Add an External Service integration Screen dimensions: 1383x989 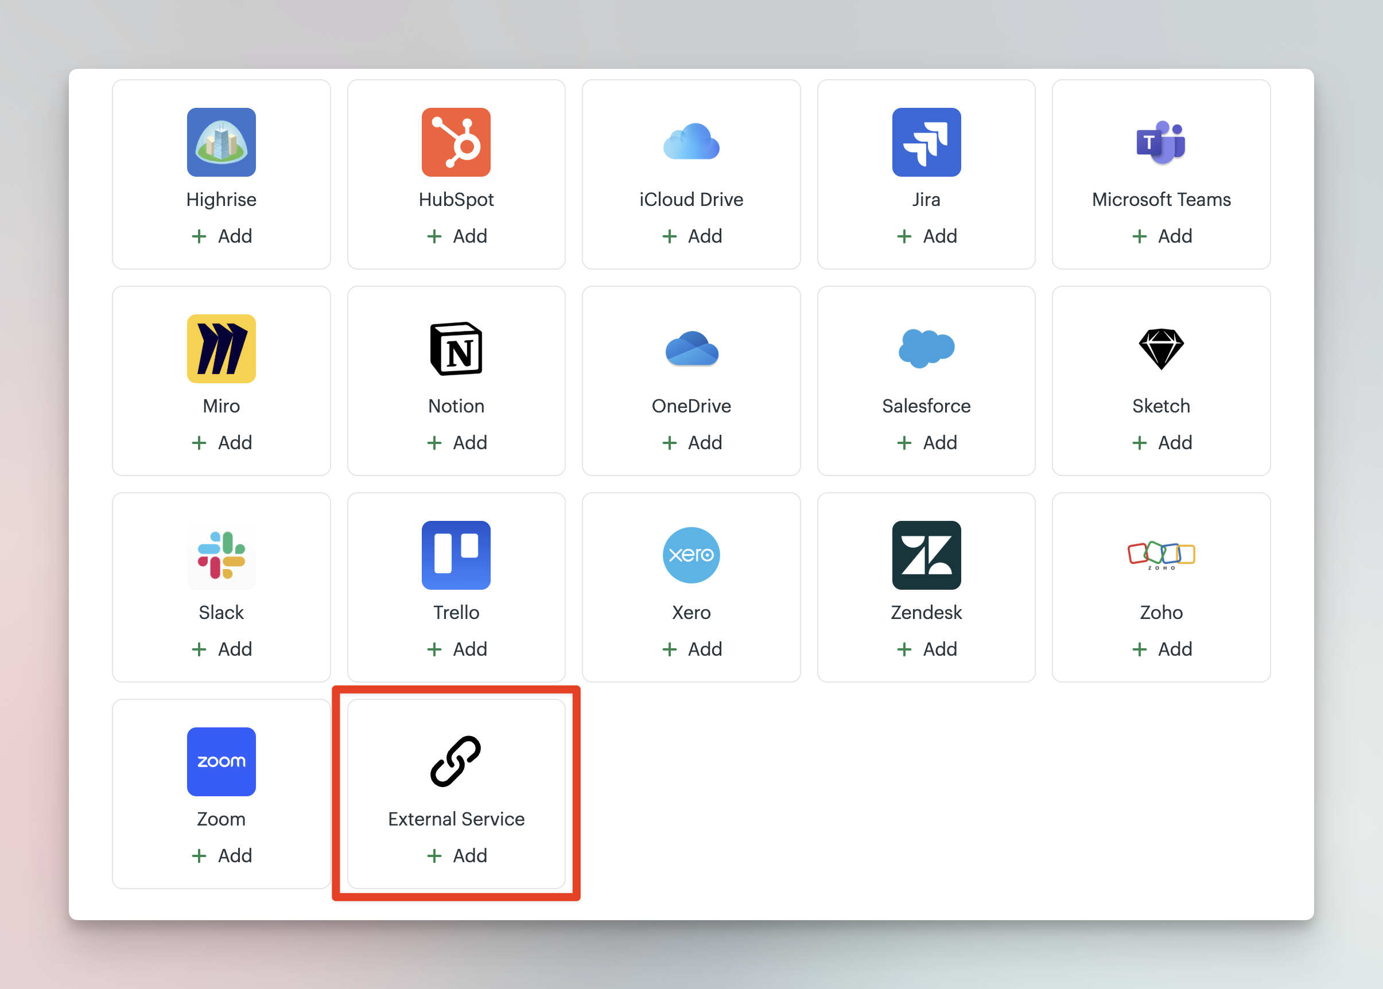coord(456,855)
